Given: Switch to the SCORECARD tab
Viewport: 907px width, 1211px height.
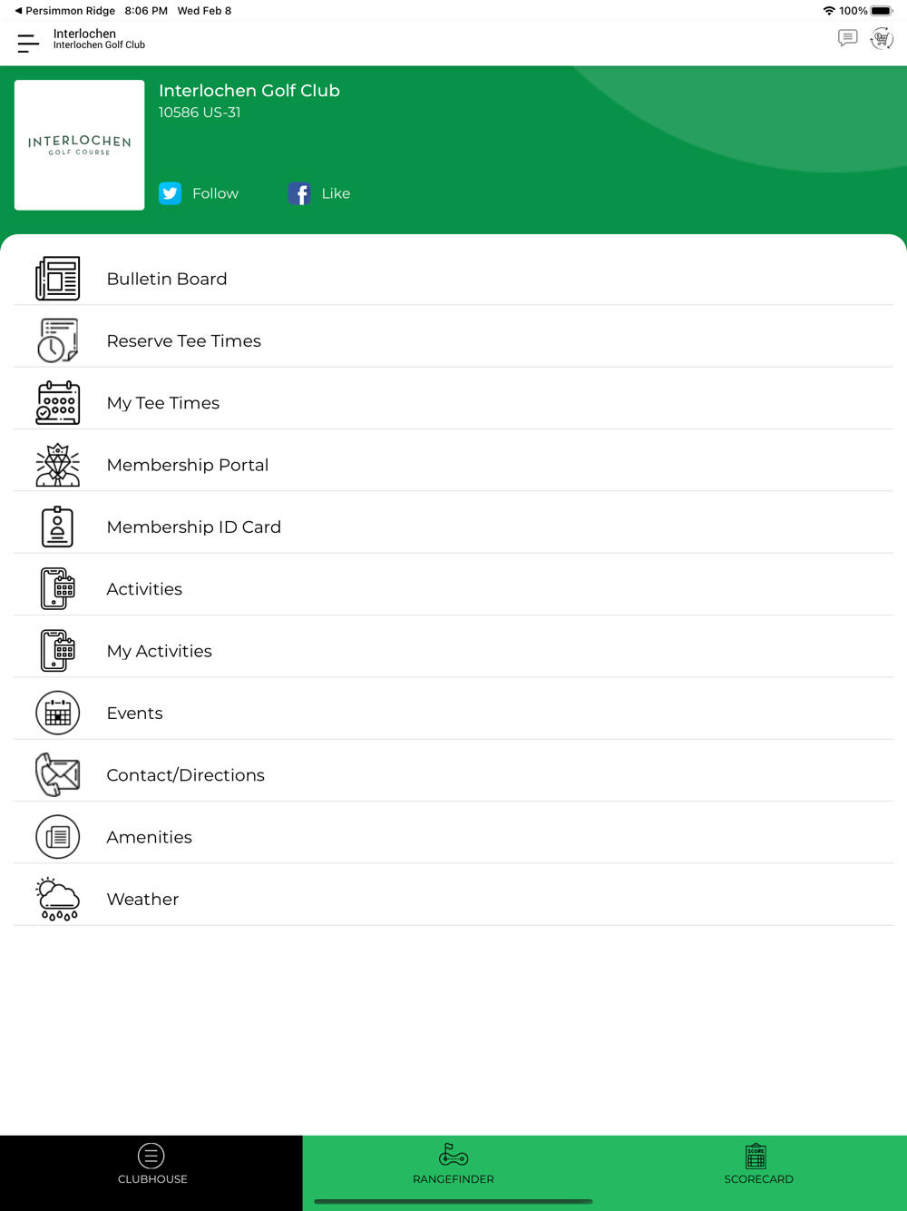Looking at the screenshot, I should tap(756, 1172).
